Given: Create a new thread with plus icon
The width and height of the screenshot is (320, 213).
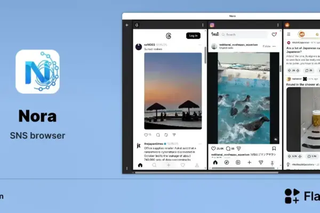Looking at the screenshot, I should 169,165.
